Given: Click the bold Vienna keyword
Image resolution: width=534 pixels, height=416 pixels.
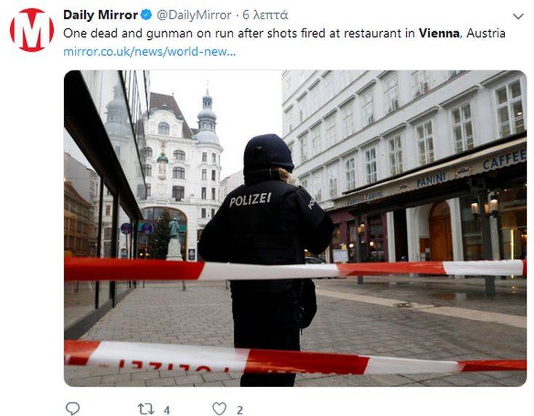Looking at the screenshot, I should pyautogui.click(x=440, y=33).
